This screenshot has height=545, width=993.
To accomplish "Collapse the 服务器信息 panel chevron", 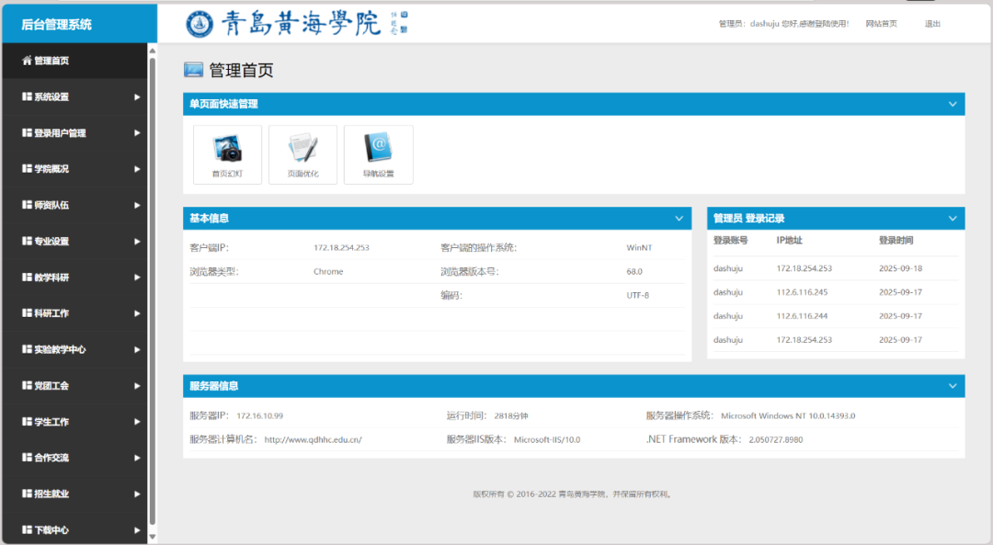I will click(x=953, y=386).
